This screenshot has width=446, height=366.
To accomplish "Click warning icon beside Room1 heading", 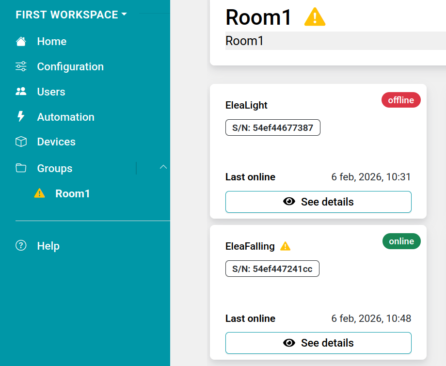I will [315, 18].
